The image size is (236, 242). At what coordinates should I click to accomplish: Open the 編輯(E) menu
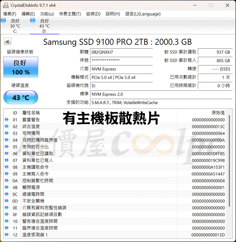click(28, 14)
